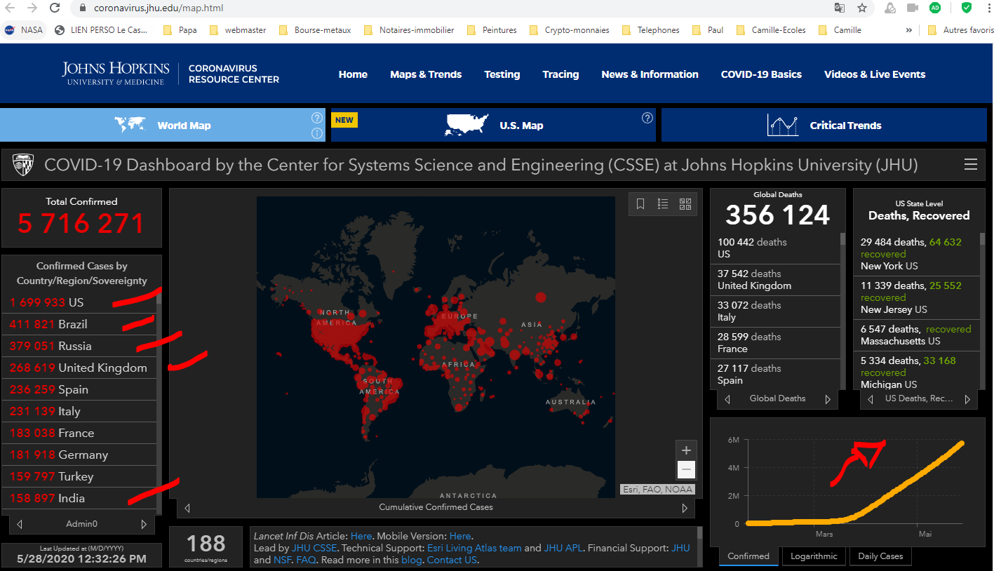This screenshot has width=994, height=571.
Task: Open Maps & Trends navigation menu
Action: [426, 74]
